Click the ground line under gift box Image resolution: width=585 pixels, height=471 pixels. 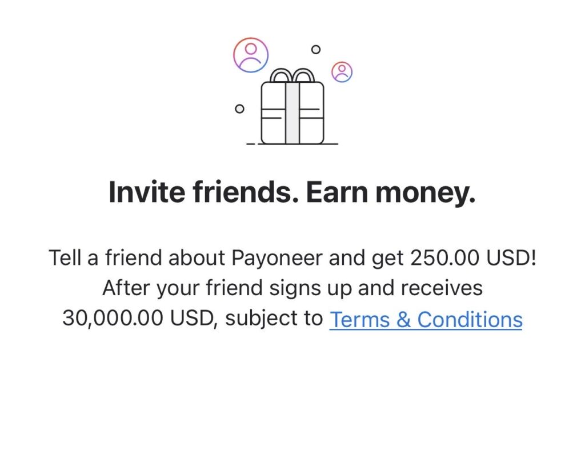[x=292, y=144]
